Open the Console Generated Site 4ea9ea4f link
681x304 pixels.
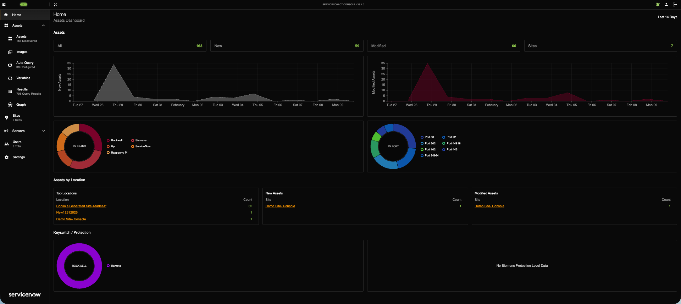click(81, 206)
